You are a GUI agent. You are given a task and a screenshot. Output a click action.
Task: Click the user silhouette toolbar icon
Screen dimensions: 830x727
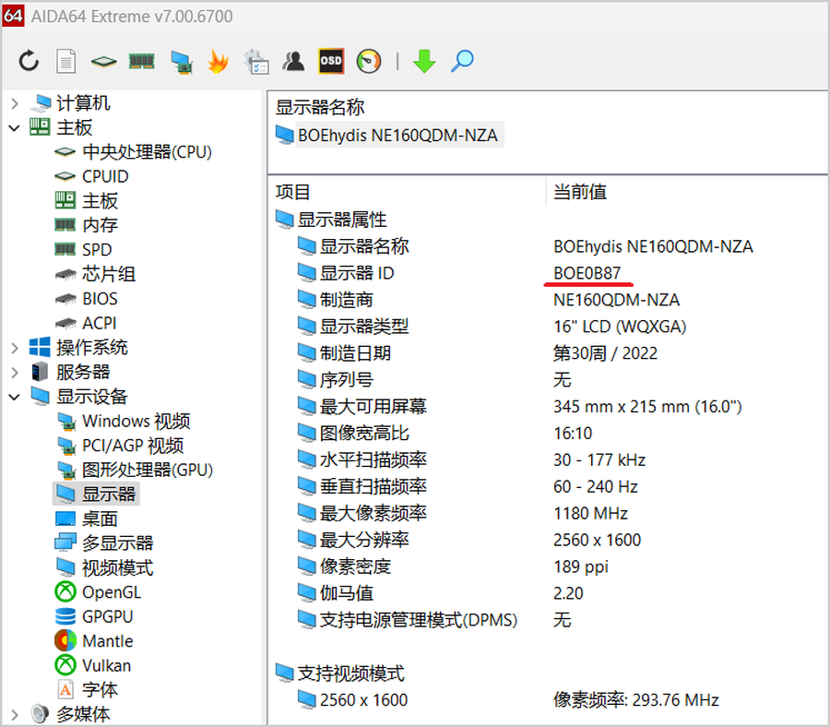tap(294, 62)
